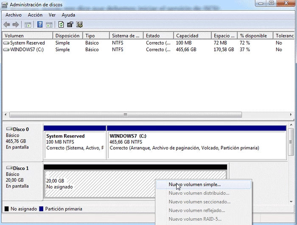297x225 pixels.
Task: Open the Ayuda menu
Action: [68, 15]
